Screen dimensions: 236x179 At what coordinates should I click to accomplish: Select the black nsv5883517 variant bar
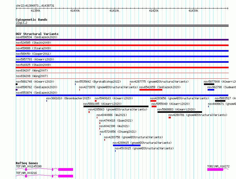click(x=220, y=101)
